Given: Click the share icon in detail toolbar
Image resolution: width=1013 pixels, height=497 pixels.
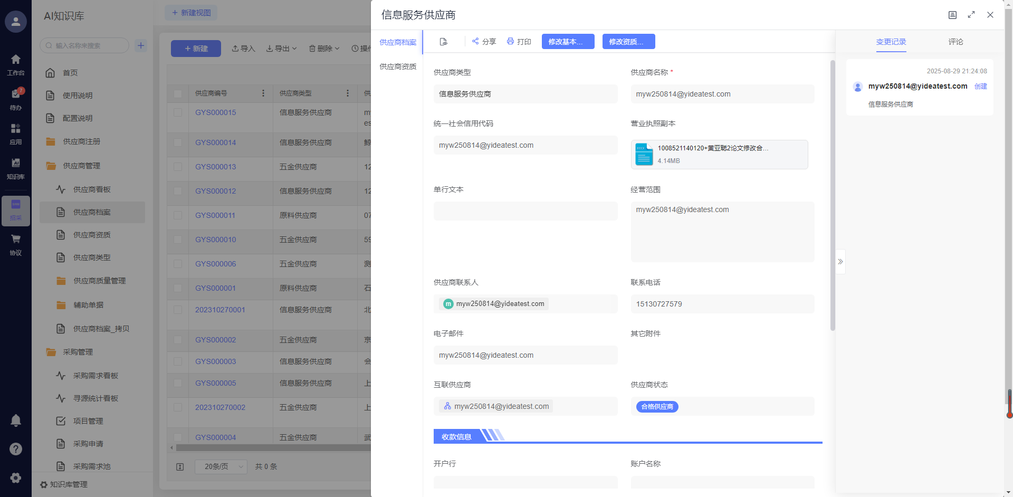Looking at the screenshot, I should (475, 41).
